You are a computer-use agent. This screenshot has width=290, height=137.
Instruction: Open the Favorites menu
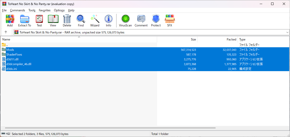pos(45,10)
